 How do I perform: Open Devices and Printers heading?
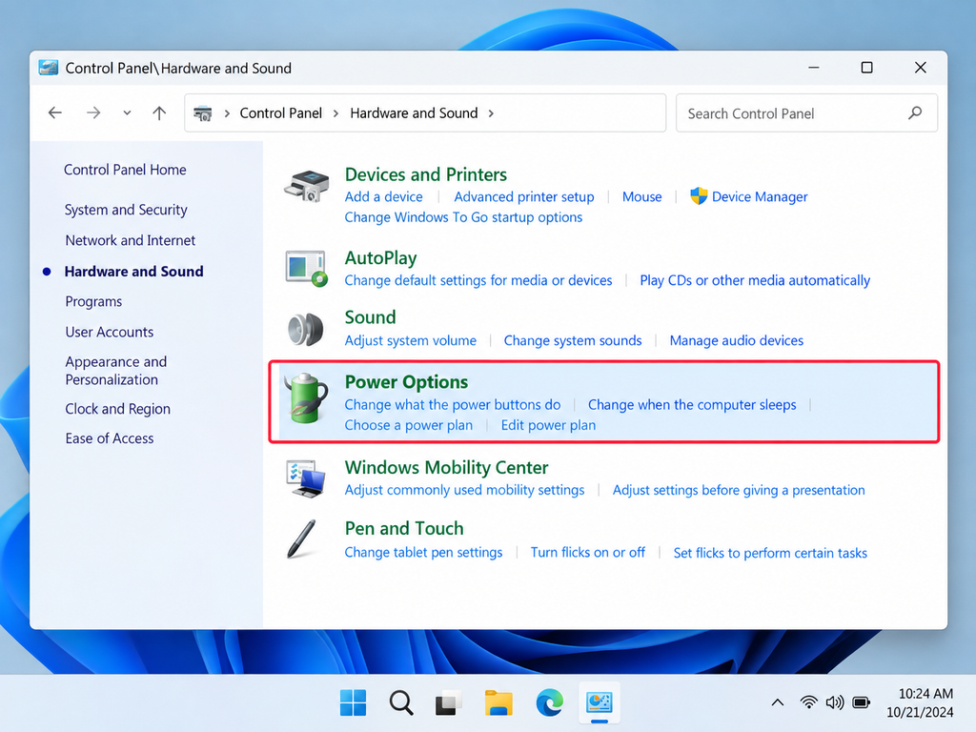[x=426, y=174]
